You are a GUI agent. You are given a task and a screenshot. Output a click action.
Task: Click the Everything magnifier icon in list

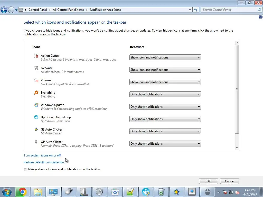coord(36,93)
